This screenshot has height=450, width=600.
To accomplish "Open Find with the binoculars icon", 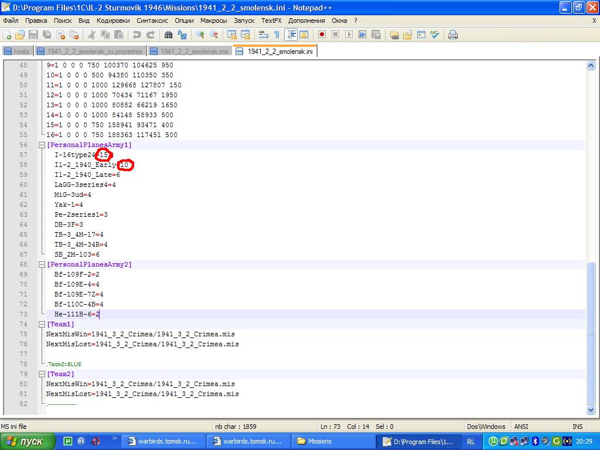I will (168, 35).
